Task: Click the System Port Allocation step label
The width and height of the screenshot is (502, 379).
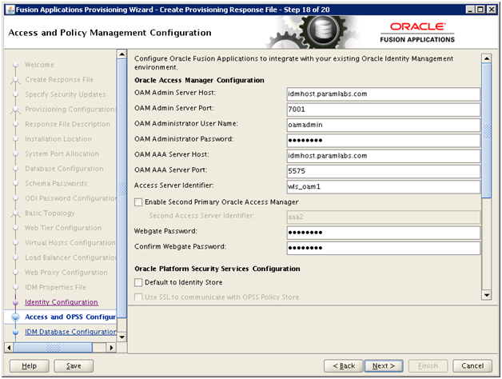Action: (62, 154)
